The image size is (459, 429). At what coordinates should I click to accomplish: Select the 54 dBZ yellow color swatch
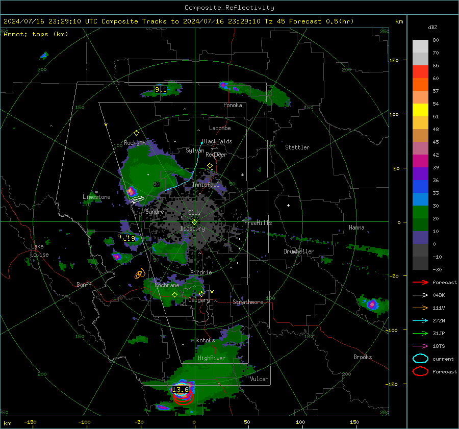pos(420,110)
